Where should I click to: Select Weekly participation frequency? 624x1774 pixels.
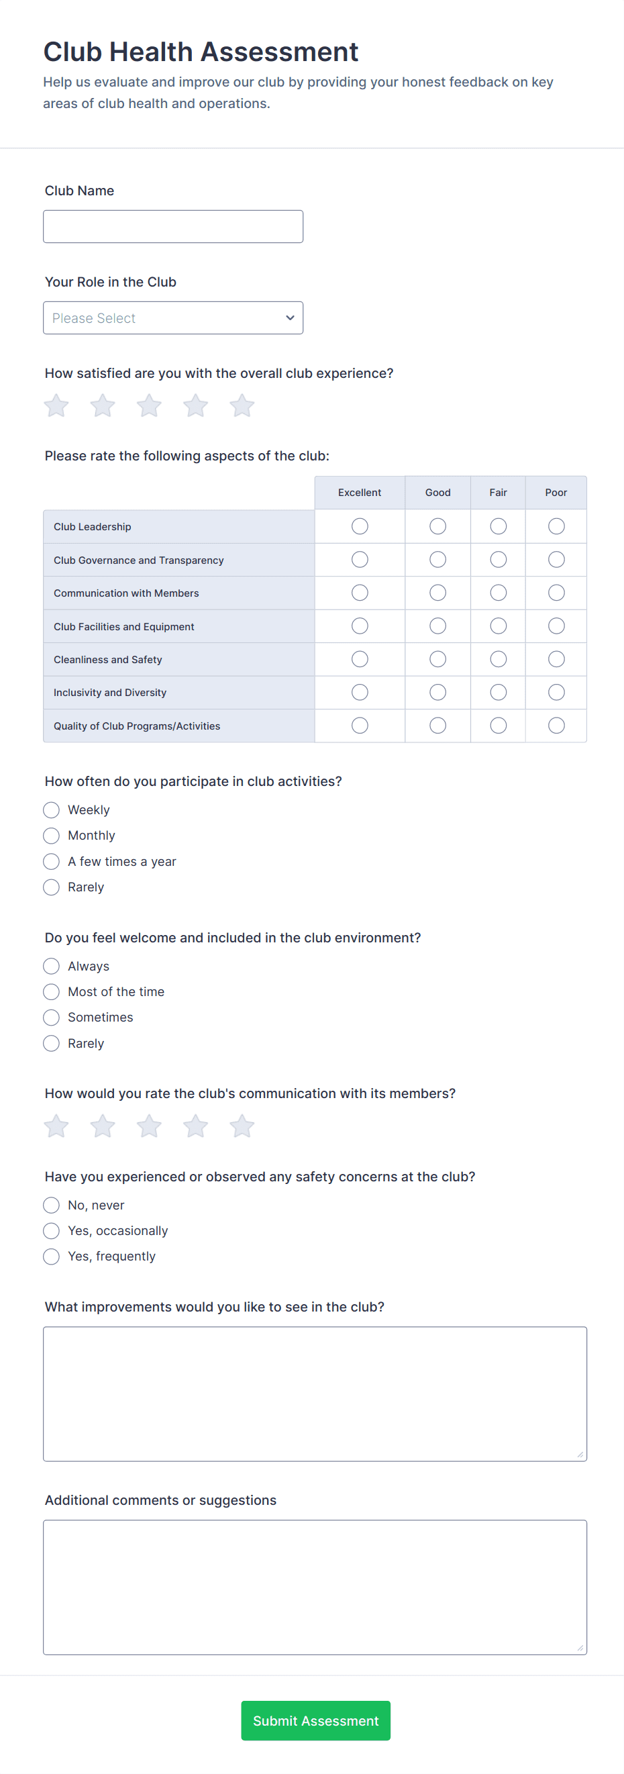click(x=52, y=810)
